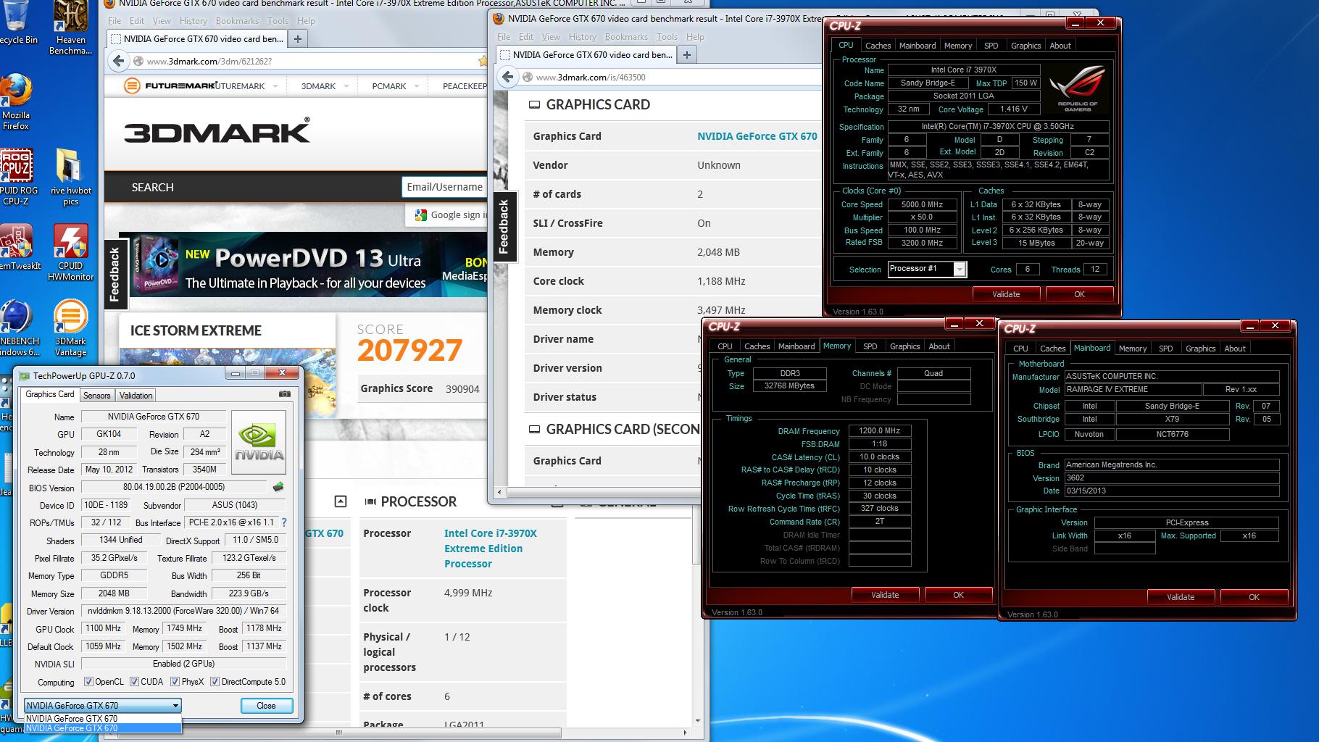This screenshot has width=1319, height=742.
Task: Click back arrow in left Firefox window
Action: (x=119, y=61)
